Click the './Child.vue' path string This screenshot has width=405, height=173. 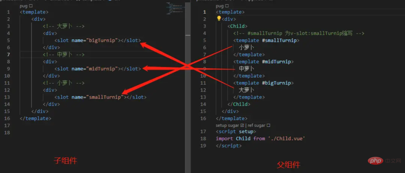coord(286,139)
